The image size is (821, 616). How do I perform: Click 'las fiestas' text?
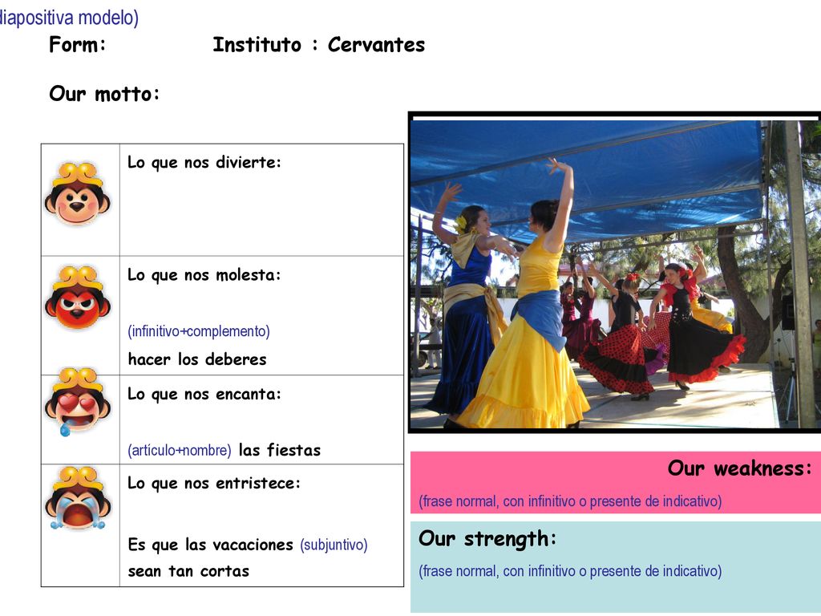coord(280,451)
